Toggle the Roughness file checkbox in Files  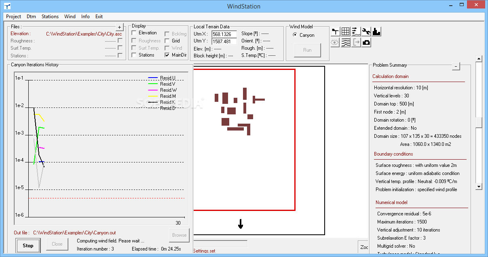coord(120,41)
